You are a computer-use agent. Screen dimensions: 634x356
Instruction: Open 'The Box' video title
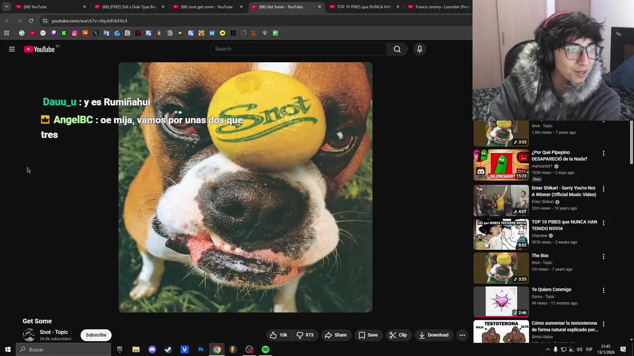(x=540, y=256)
